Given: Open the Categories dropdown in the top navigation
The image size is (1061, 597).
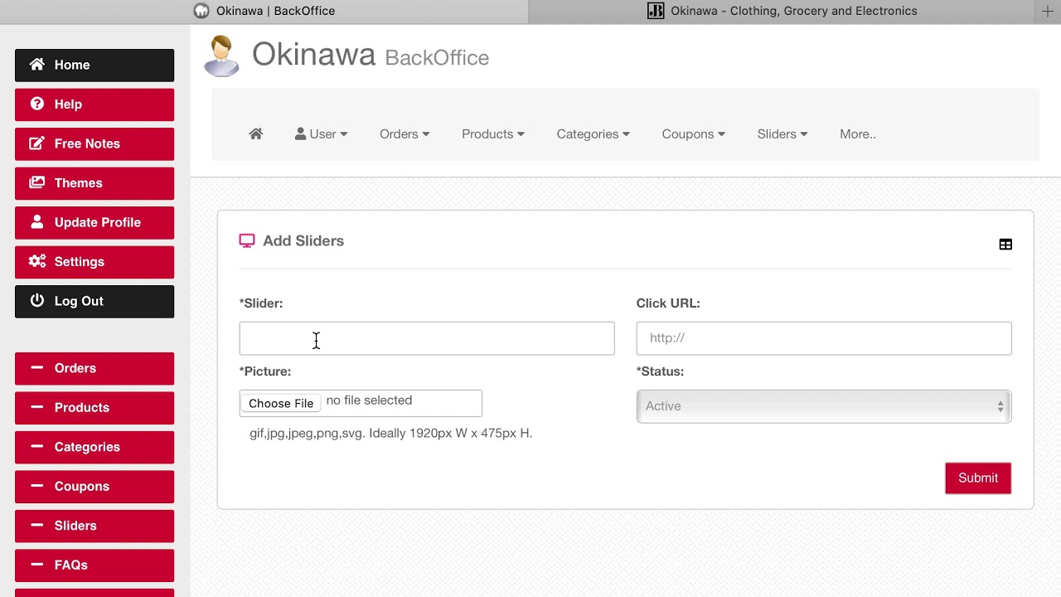Looking at the screenshot, I should click(593, 134).
